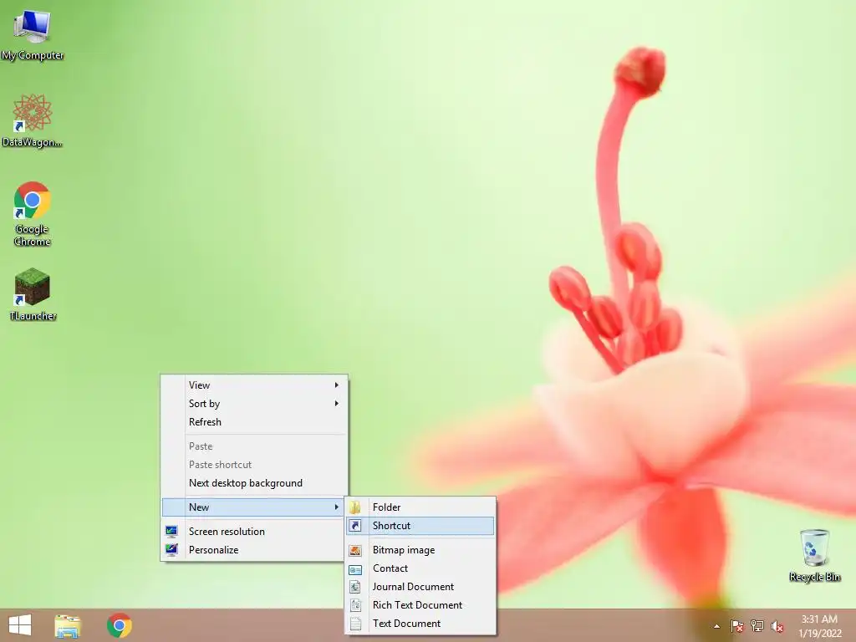This screenshot has height=642, width=856.
Task: Click the Text Document icon
Action: 355,624
